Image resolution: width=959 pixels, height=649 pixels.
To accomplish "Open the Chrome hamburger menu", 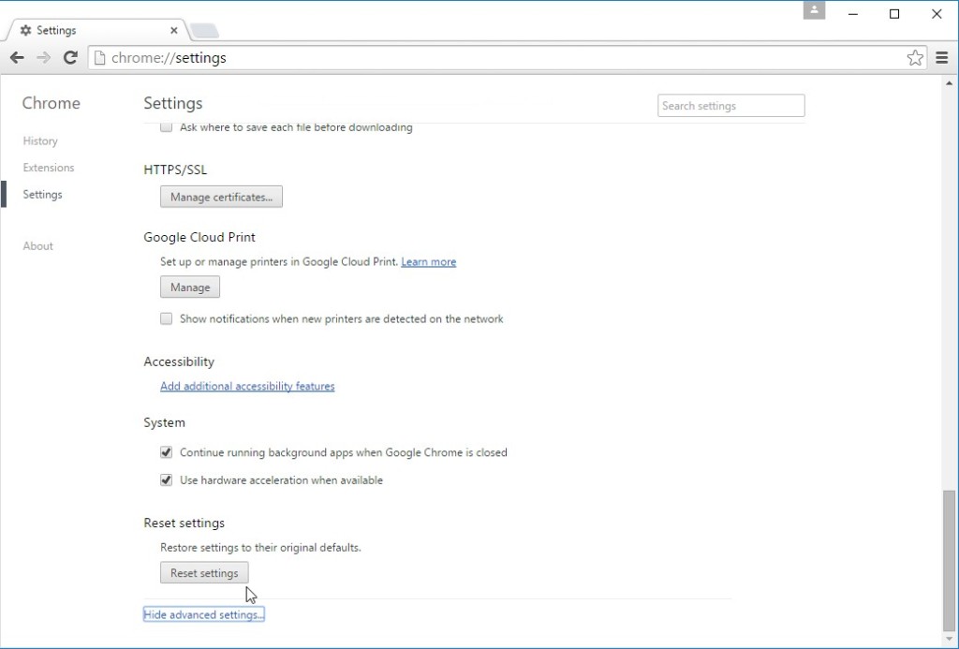I will pos(942,57).
